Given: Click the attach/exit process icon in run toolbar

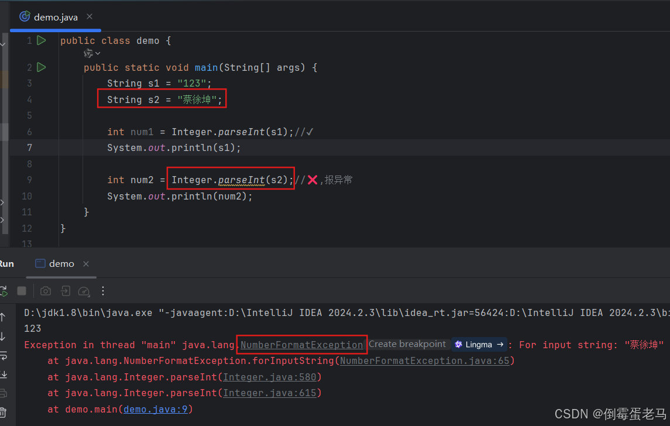Looking at the screenshot, I should tap(65, 291).
